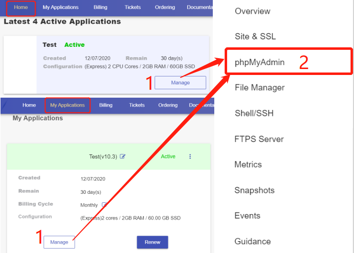This screenshot has height=253, width=354.
Task: Click the edit icon beside Test(v10.3)
Action: (x=123, y=157)
